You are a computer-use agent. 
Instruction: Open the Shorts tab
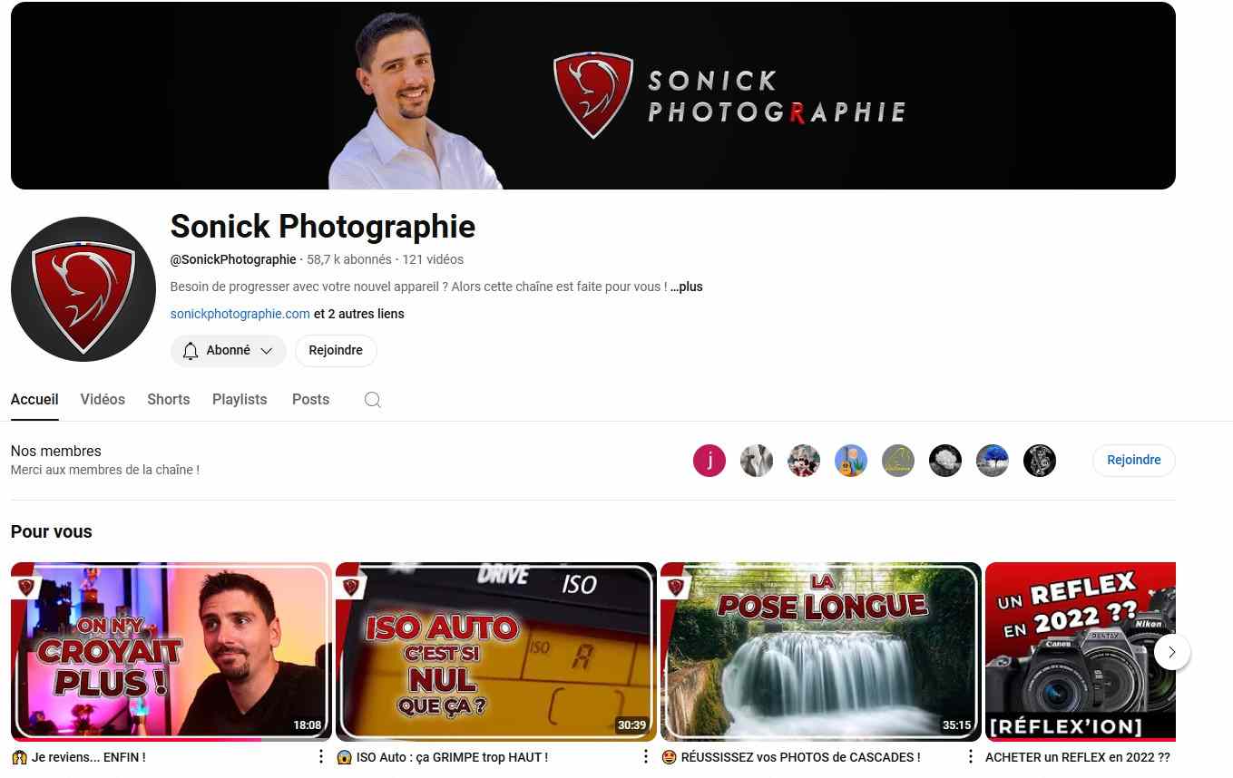point(169,400)
